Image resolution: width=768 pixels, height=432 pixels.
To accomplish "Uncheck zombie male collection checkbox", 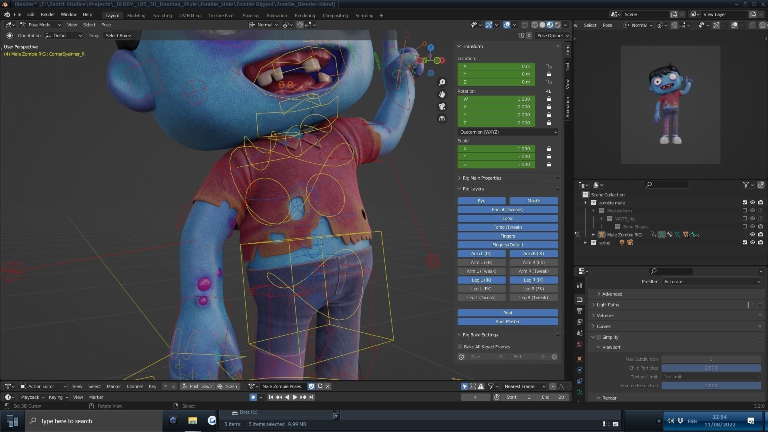I will click(x=744, y=203).
